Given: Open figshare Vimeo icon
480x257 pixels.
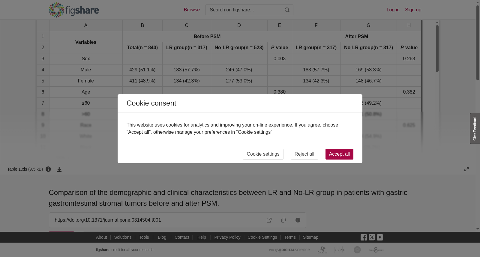Looking at the screenshot, I should coord(380,237).
